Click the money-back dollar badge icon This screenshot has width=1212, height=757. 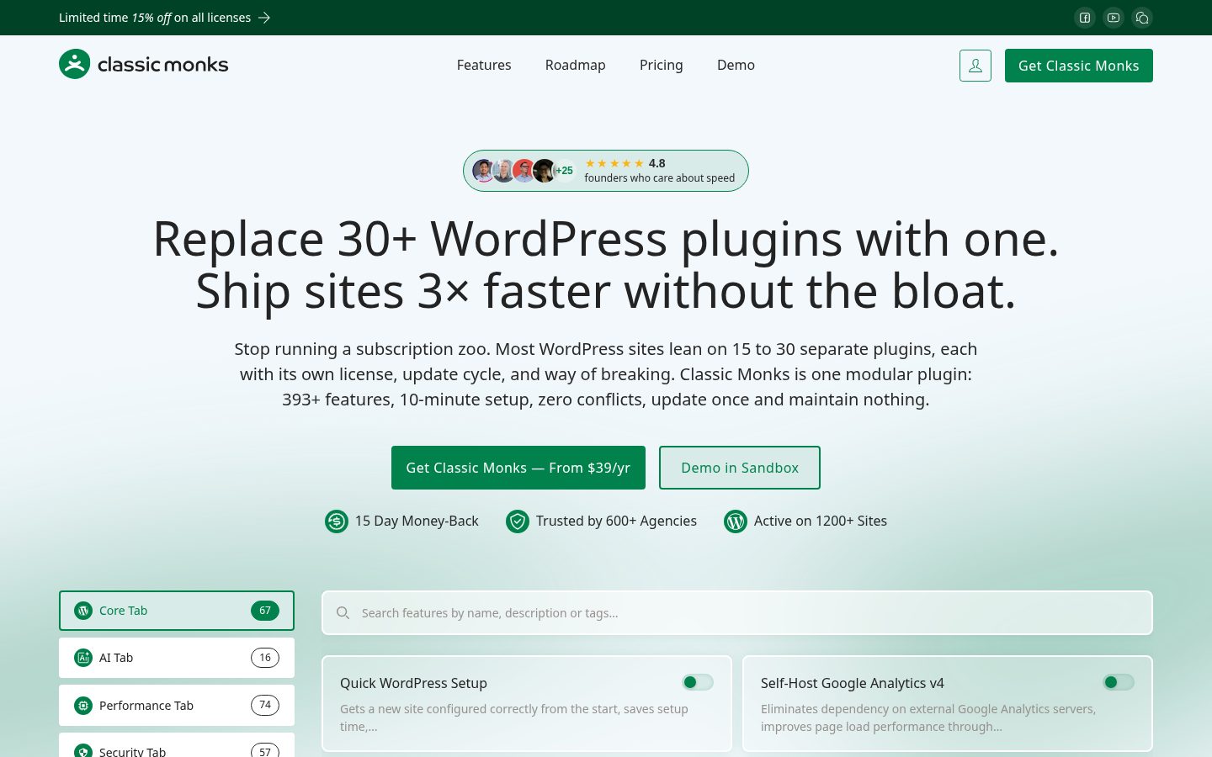(337, 521)
